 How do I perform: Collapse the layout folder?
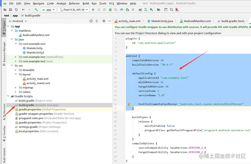[x=16, y=74]
